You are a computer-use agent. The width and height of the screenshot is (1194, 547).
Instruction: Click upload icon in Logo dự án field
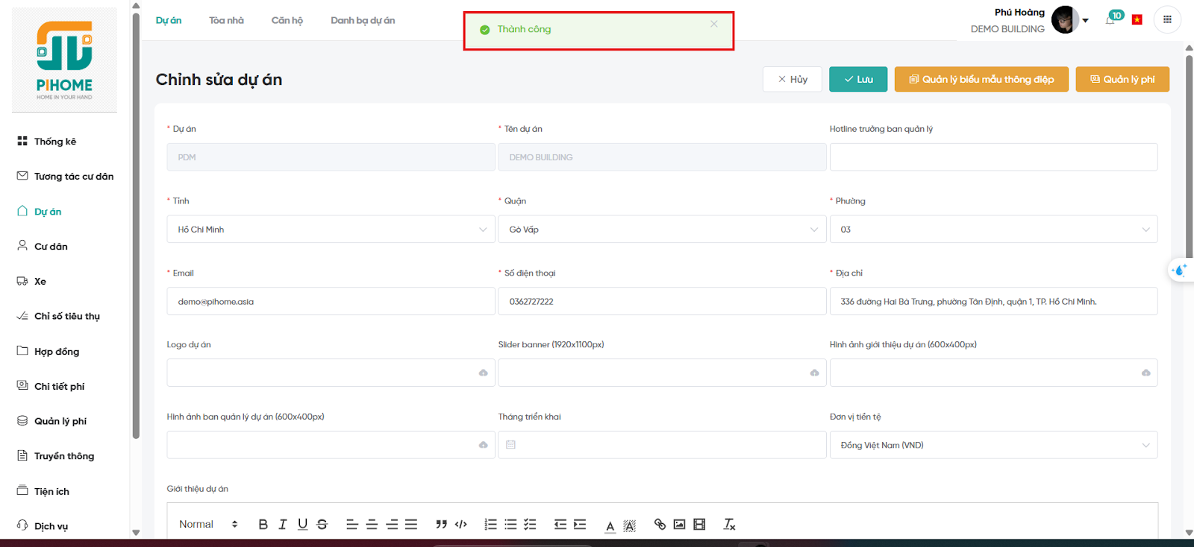click(483, 373)
